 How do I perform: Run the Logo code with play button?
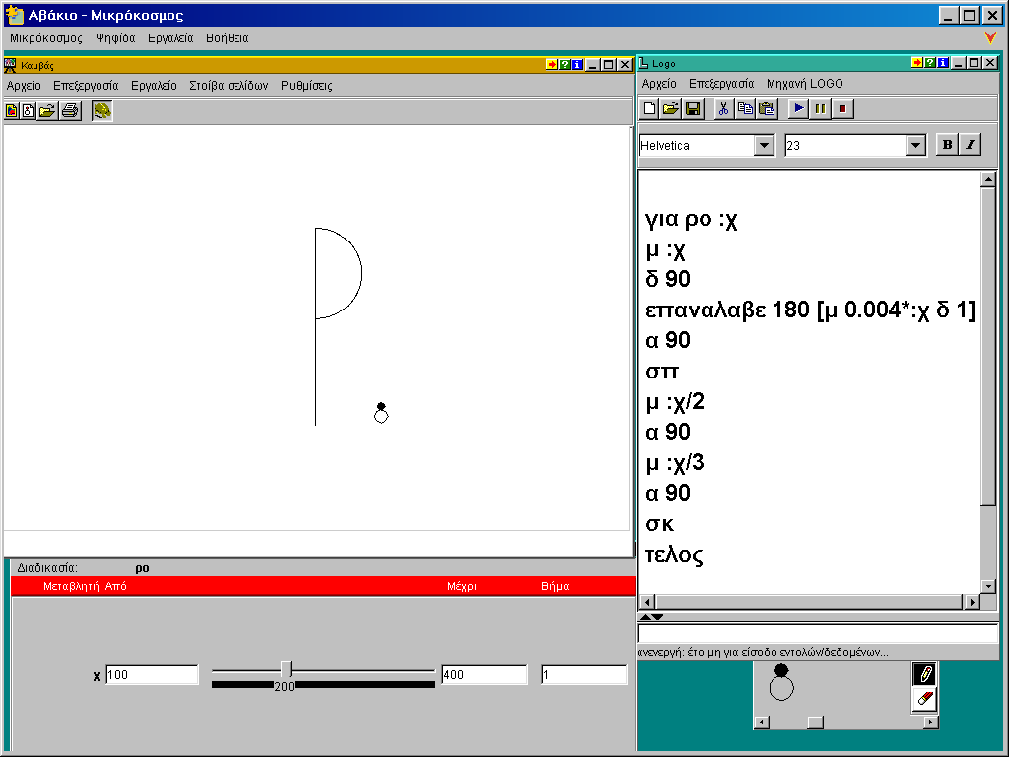[x=798, y=108]
